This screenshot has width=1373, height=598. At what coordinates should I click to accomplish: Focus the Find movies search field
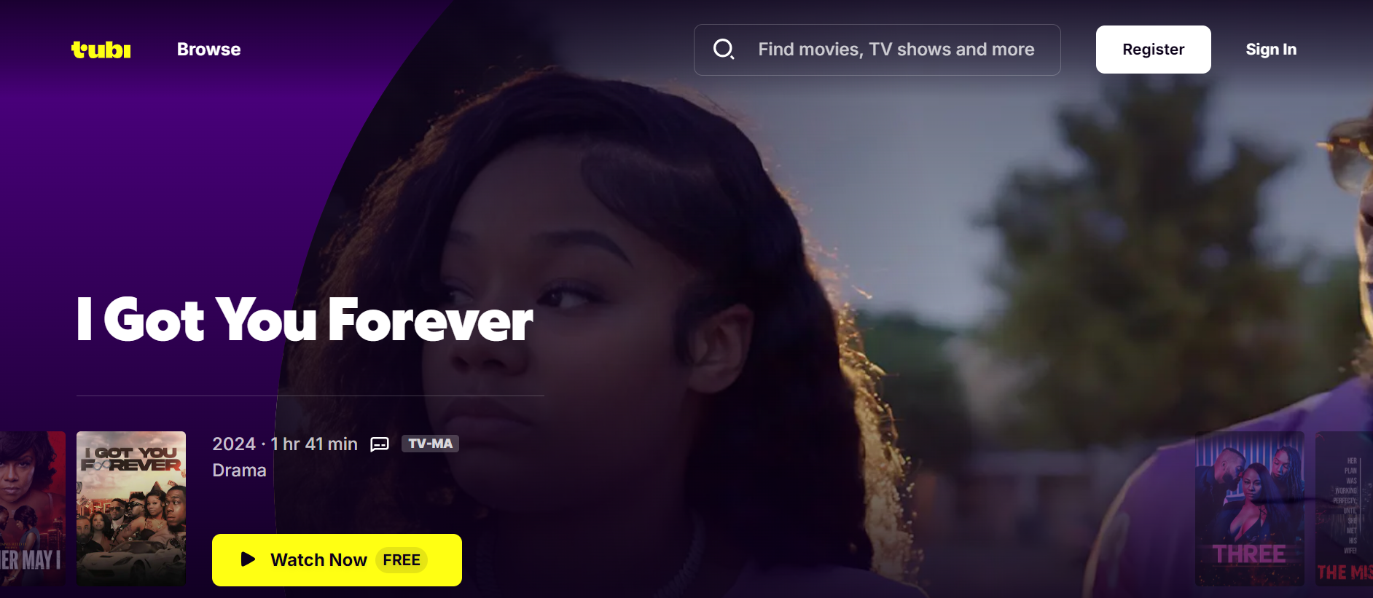click(x=877, y=50)
